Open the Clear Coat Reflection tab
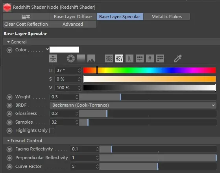Viewport: 220px width, 173px height. click(26, 24)
